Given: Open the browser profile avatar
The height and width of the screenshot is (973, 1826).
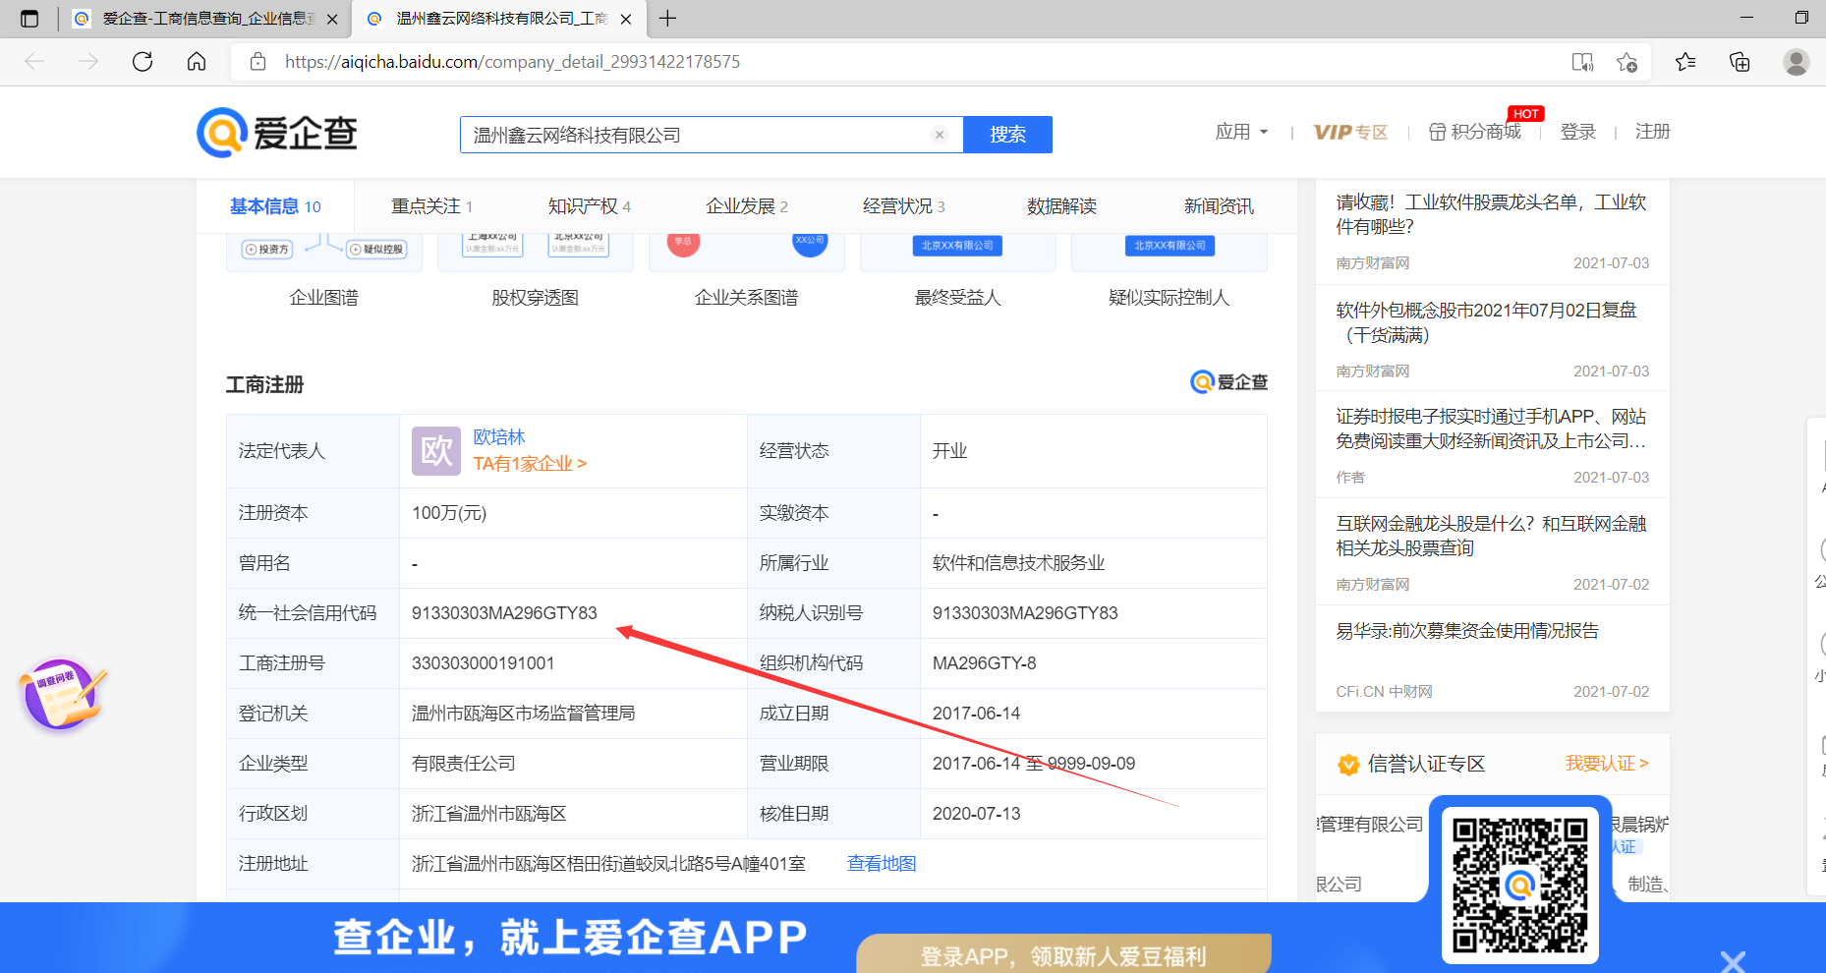Looking at the screenshot, I should pos(1797,62).
